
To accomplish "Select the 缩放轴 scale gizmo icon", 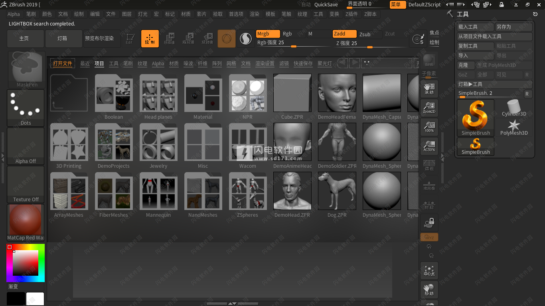I will 188,39.
